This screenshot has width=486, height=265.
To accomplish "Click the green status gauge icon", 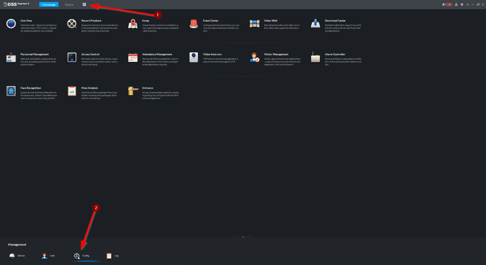I will tap(467, 4).
